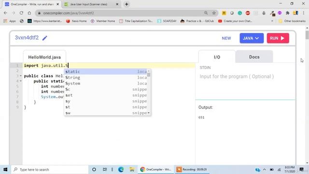Switch to the Java User Input (Scanner class) tab
The height and width of the screenshot is (174, 309).
coord(89,4)
